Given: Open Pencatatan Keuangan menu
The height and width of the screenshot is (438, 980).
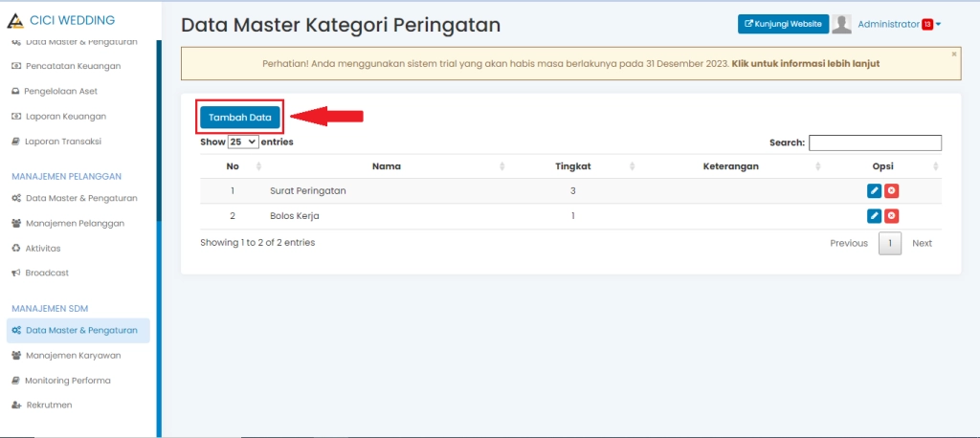Looking at the screenshot, I should point(66,66).
